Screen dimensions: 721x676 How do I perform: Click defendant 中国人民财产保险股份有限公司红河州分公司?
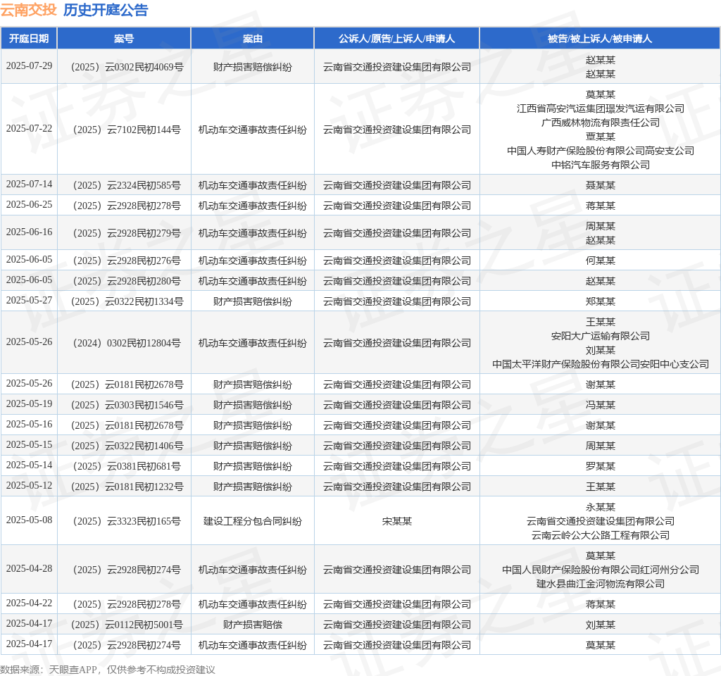(x=600, y=570)
